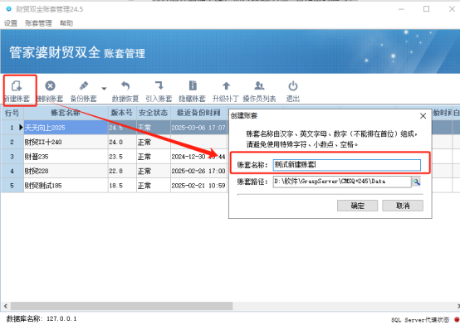
Task: Expand the dropdown arrow beside 备份账套
Action: (104, 88)
